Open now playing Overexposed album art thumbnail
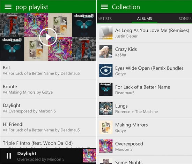The width and height of the screenshot is (192, 164). point(89,156)
